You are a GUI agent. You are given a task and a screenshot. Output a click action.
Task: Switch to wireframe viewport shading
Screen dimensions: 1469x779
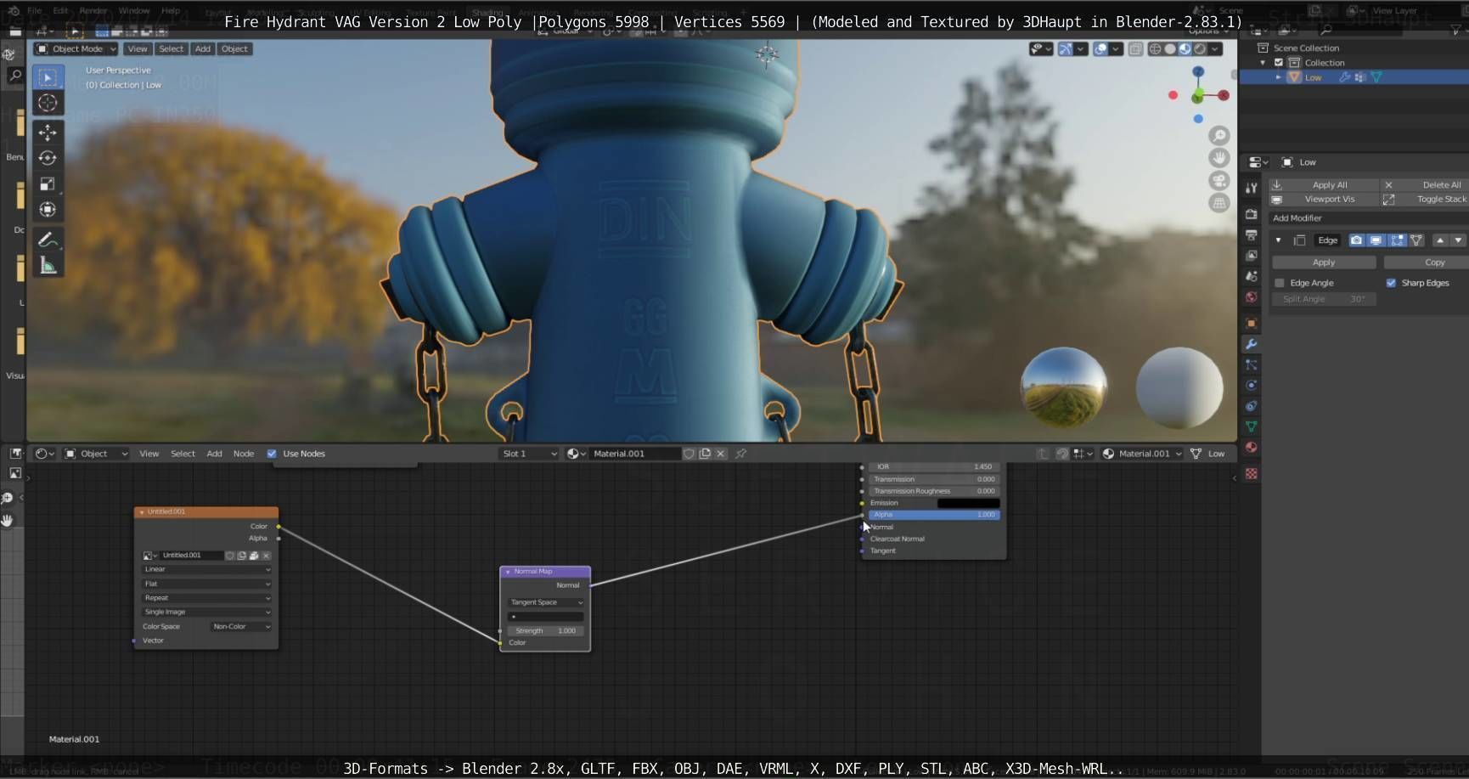[1155, 49]
